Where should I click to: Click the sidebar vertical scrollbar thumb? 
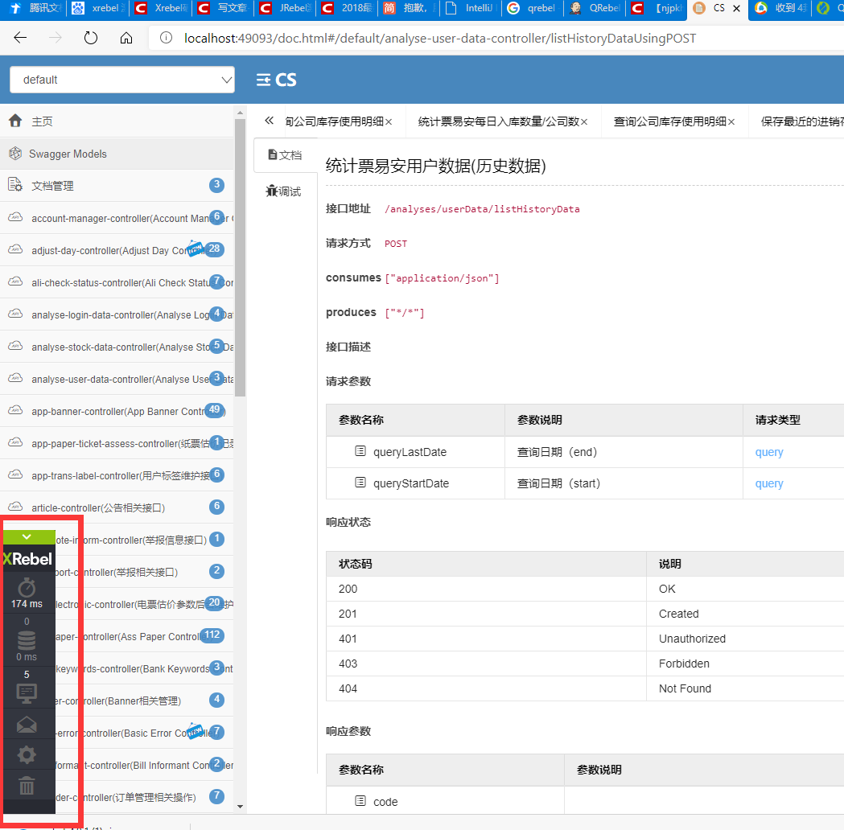pyautogui.click(x=240, y=257)
